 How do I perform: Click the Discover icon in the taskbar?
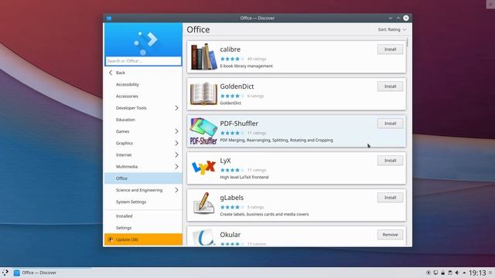click(x=17, y=273)
